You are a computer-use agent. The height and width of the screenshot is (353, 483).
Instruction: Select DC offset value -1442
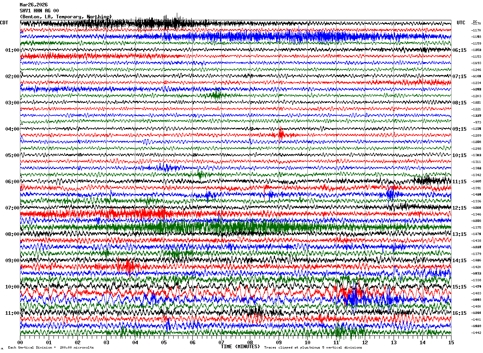pyautogui.click(x=477, y=333)
